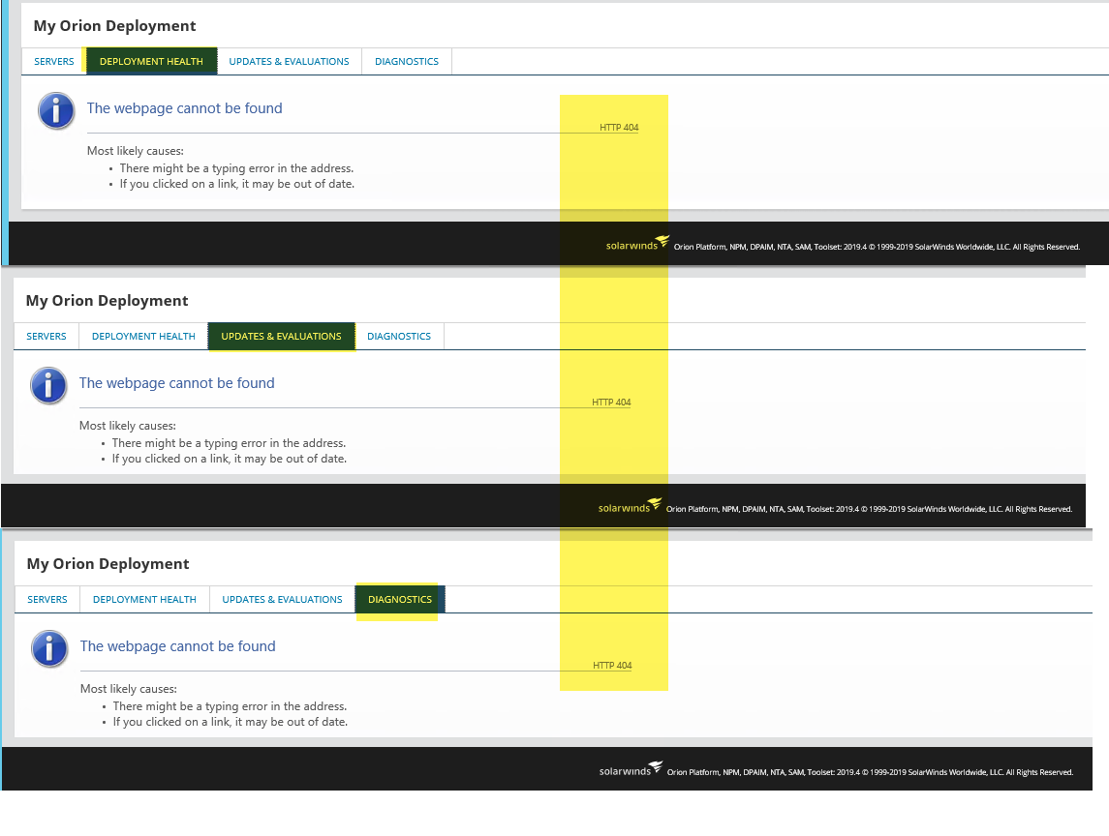This screenshot has width=1109, height=836.
Task: Click 'The webpage cannot be found' heading, bottom panel
Action: click(x=177, y=646)
